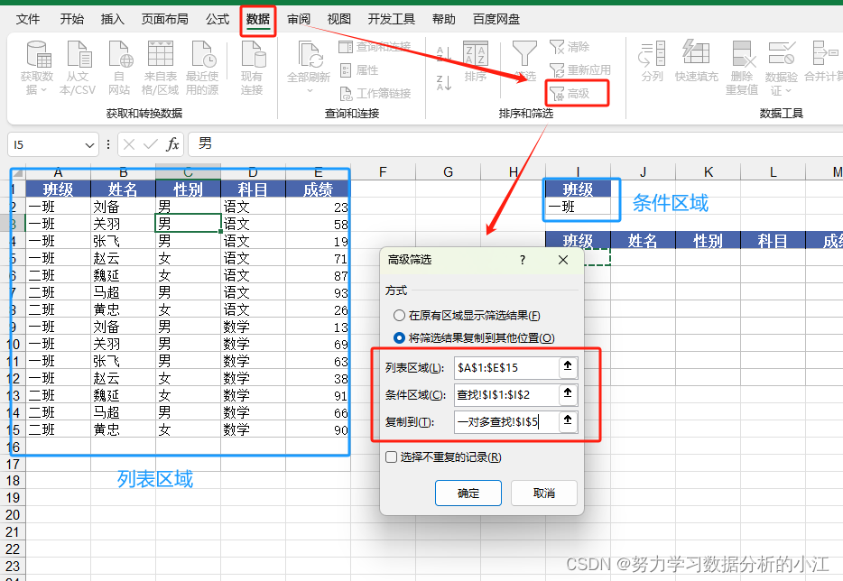Select 在原有区域显示筛选结果 radio option

pos(399,316)
